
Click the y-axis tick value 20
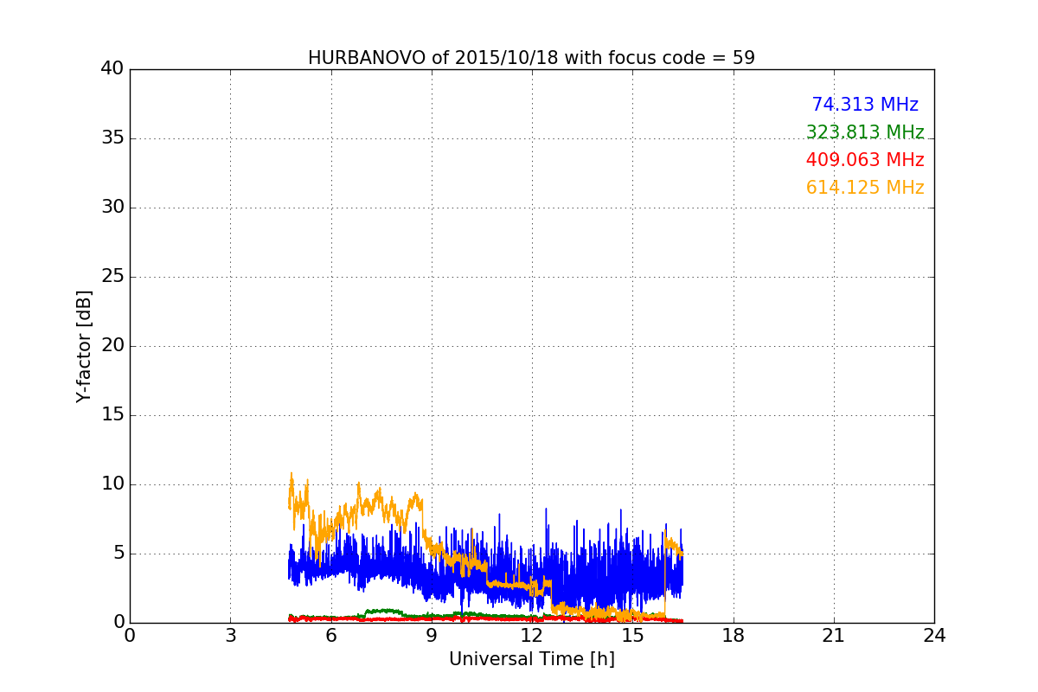[112, 346]
